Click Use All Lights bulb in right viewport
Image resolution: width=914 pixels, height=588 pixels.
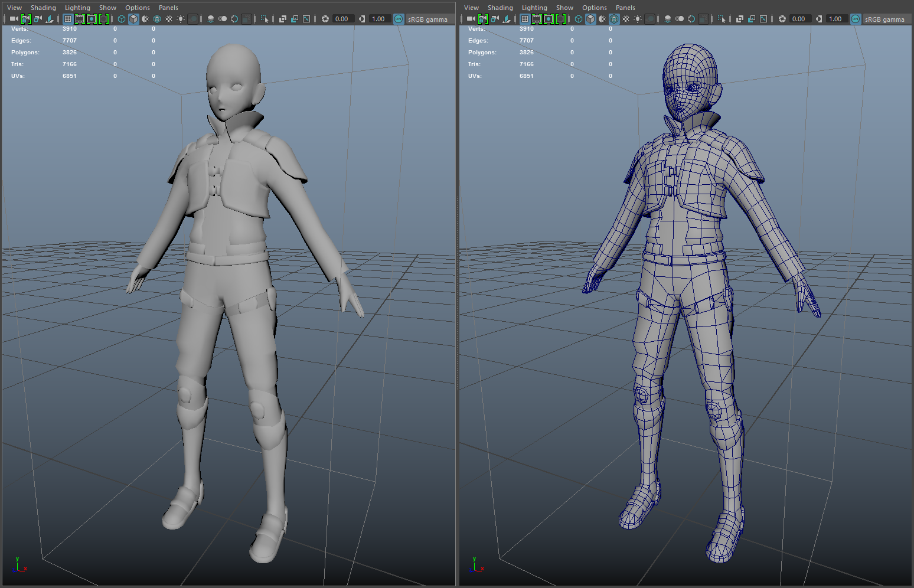click(638, 19)
